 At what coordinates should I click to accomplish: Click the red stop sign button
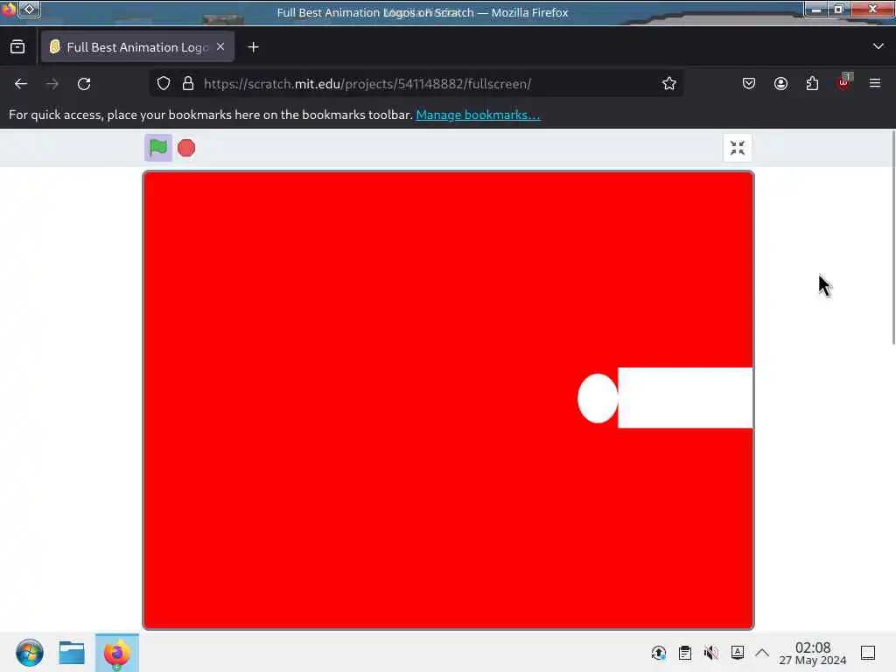(x=186, y=148)
